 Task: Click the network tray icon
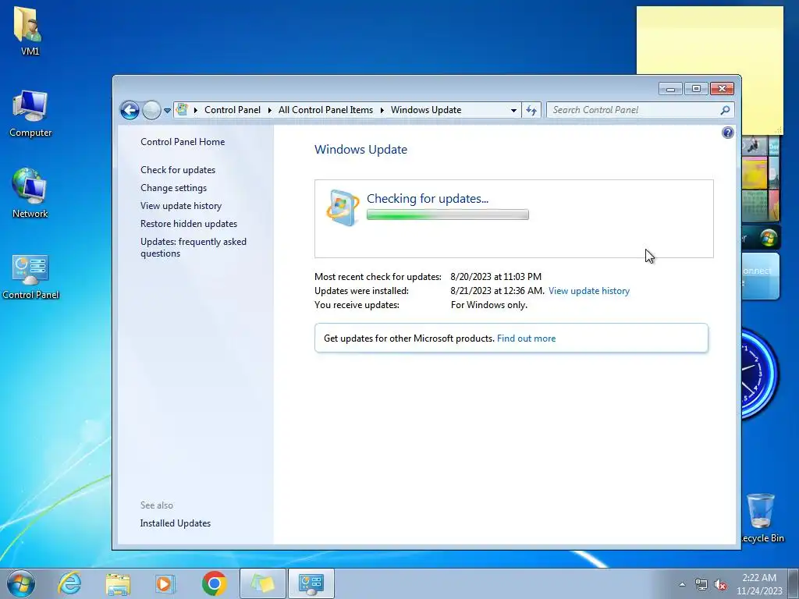(701, 584)
